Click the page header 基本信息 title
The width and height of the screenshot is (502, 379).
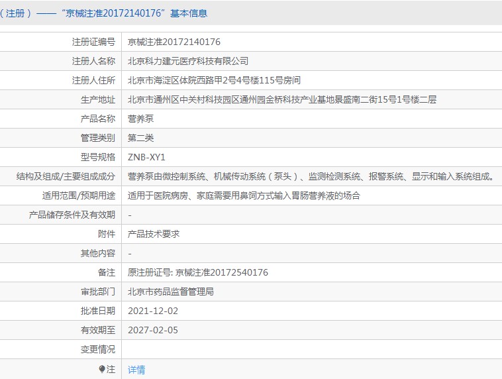pyautogui.click(x=188, y=13)
